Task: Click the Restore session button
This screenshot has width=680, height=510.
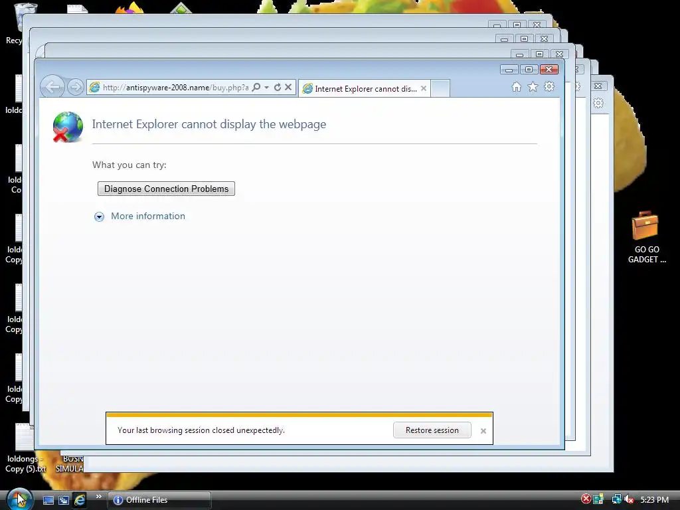Action: tap(432, 430)
